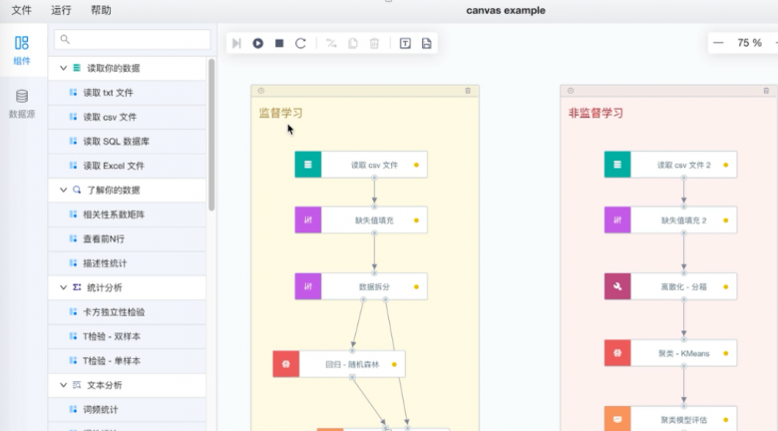Select the T检验 - 单样本 component
Viewport: 778px width, 431px height.
click(x=127, y=361)
